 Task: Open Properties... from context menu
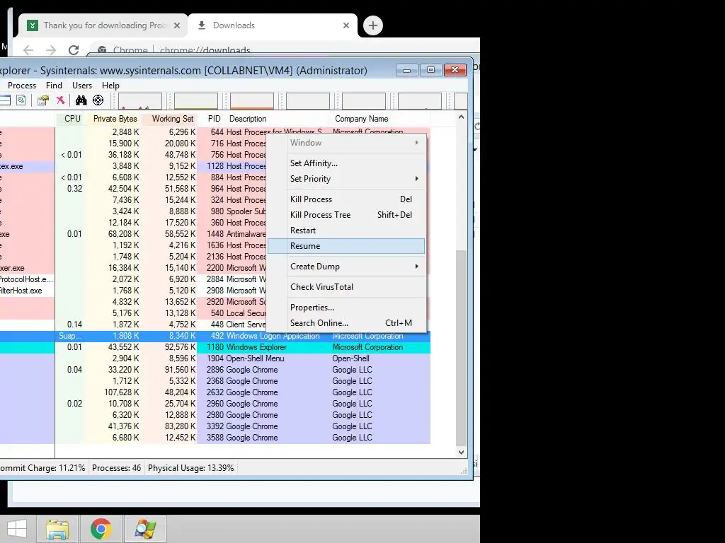click(x=346, y=307)
